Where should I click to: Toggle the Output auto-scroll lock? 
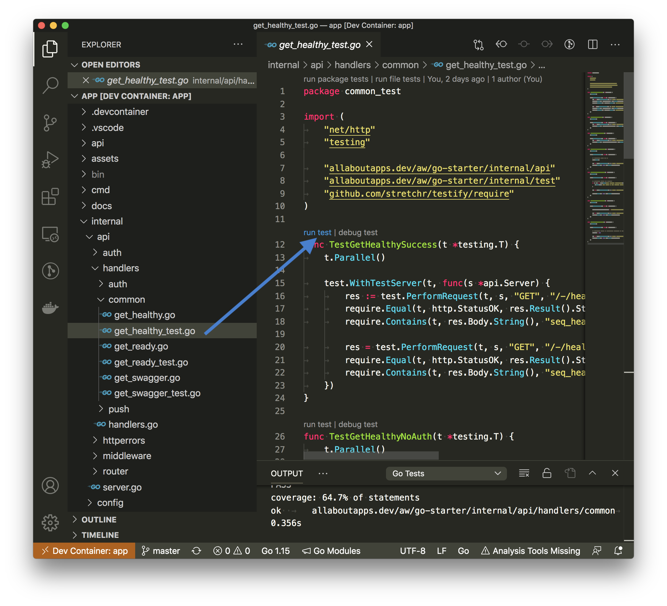(547, 473)
